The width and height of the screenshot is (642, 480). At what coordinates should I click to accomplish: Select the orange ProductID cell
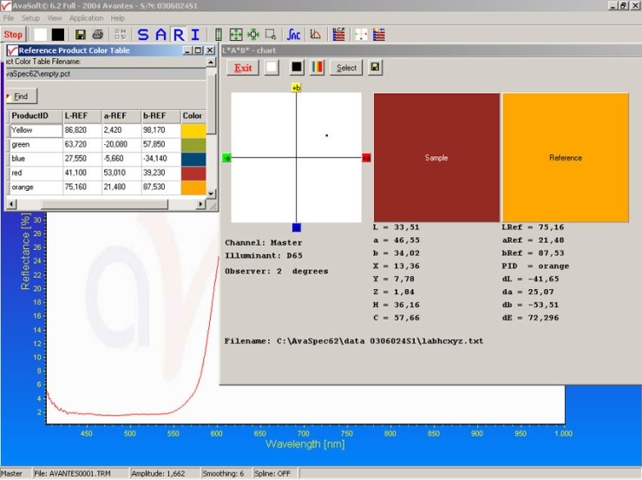[36, 187]
